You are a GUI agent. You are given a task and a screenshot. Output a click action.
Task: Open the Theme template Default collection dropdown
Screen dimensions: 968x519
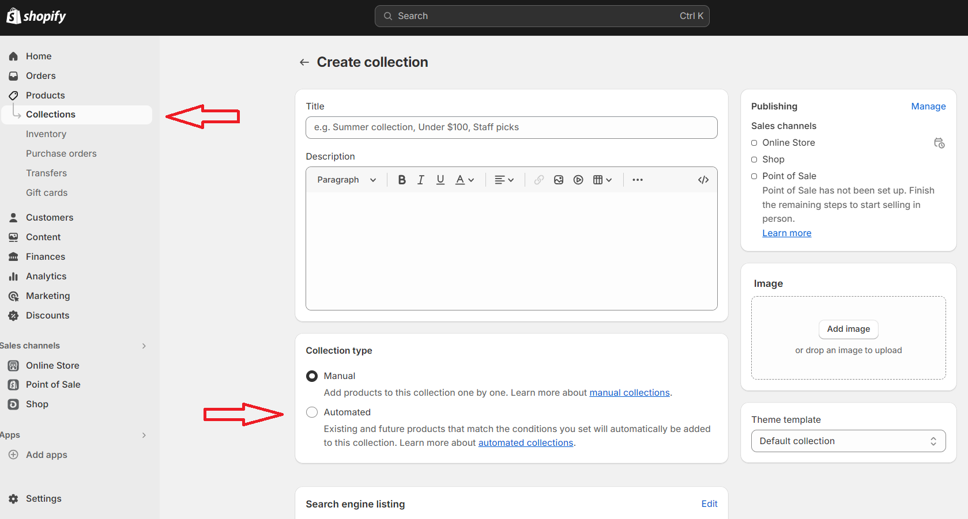coord(848,441)
